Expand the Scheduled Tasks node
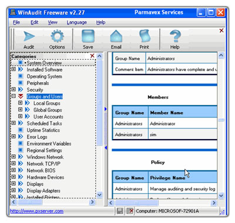The image size is (235, 223). 14,123
